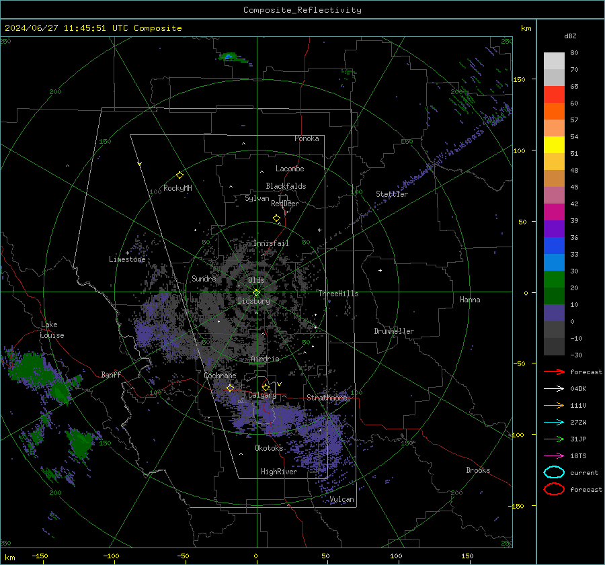Click the asterisk marker above Limestone
Screen dimensions: 605x565
tap(127, 253)
